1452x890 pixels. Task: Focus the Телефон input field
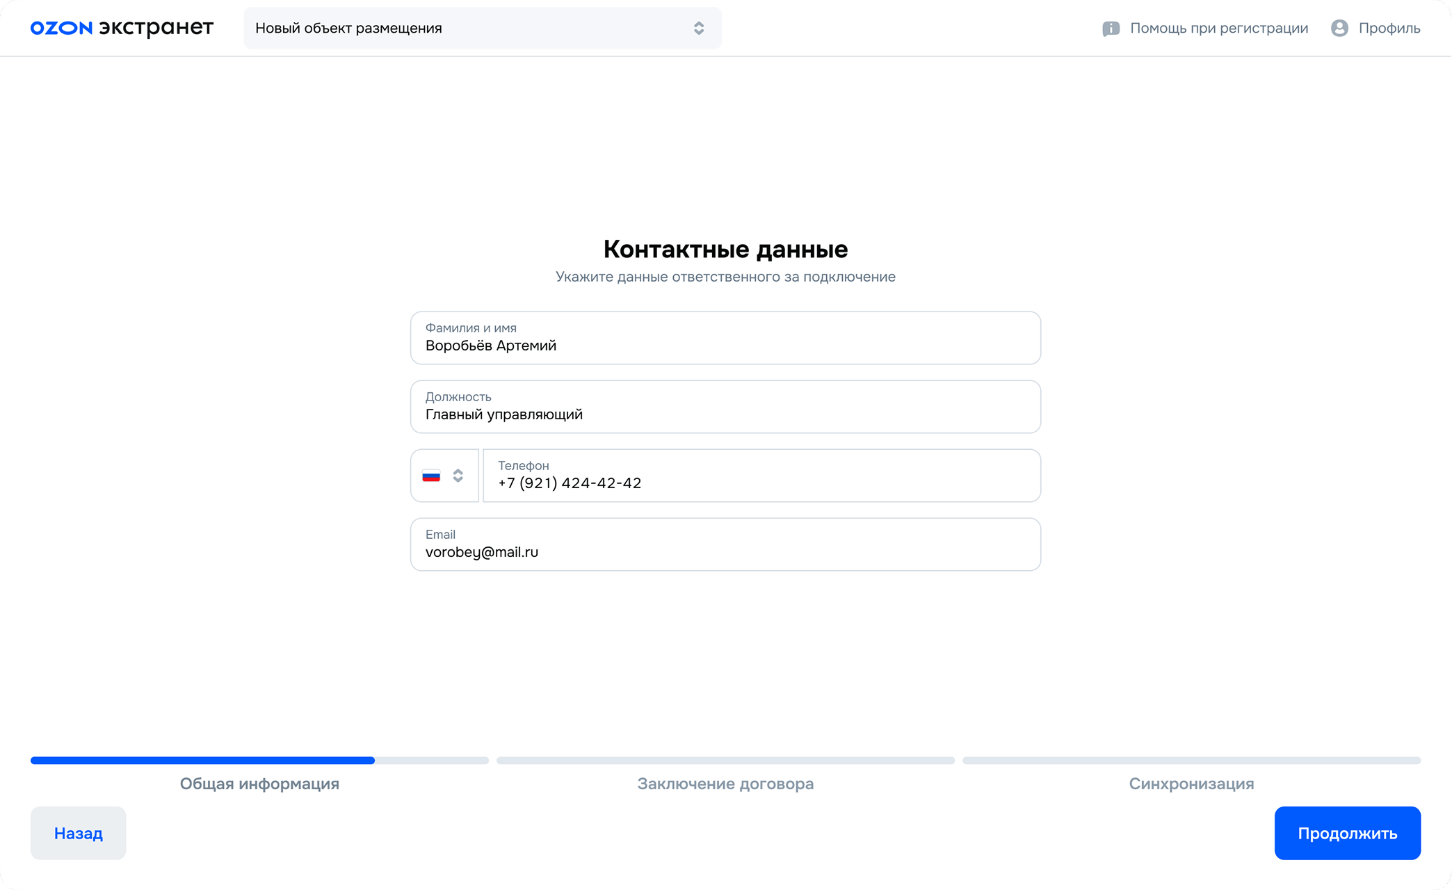761,476
